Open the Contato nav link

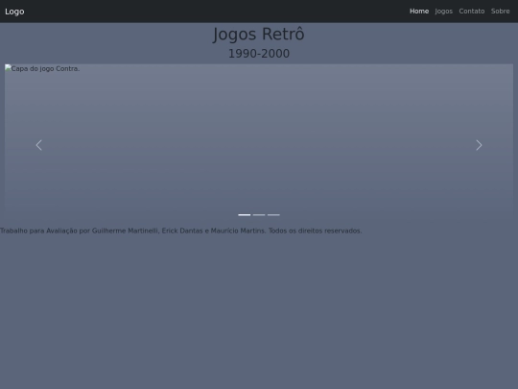(x=471, y=12)
